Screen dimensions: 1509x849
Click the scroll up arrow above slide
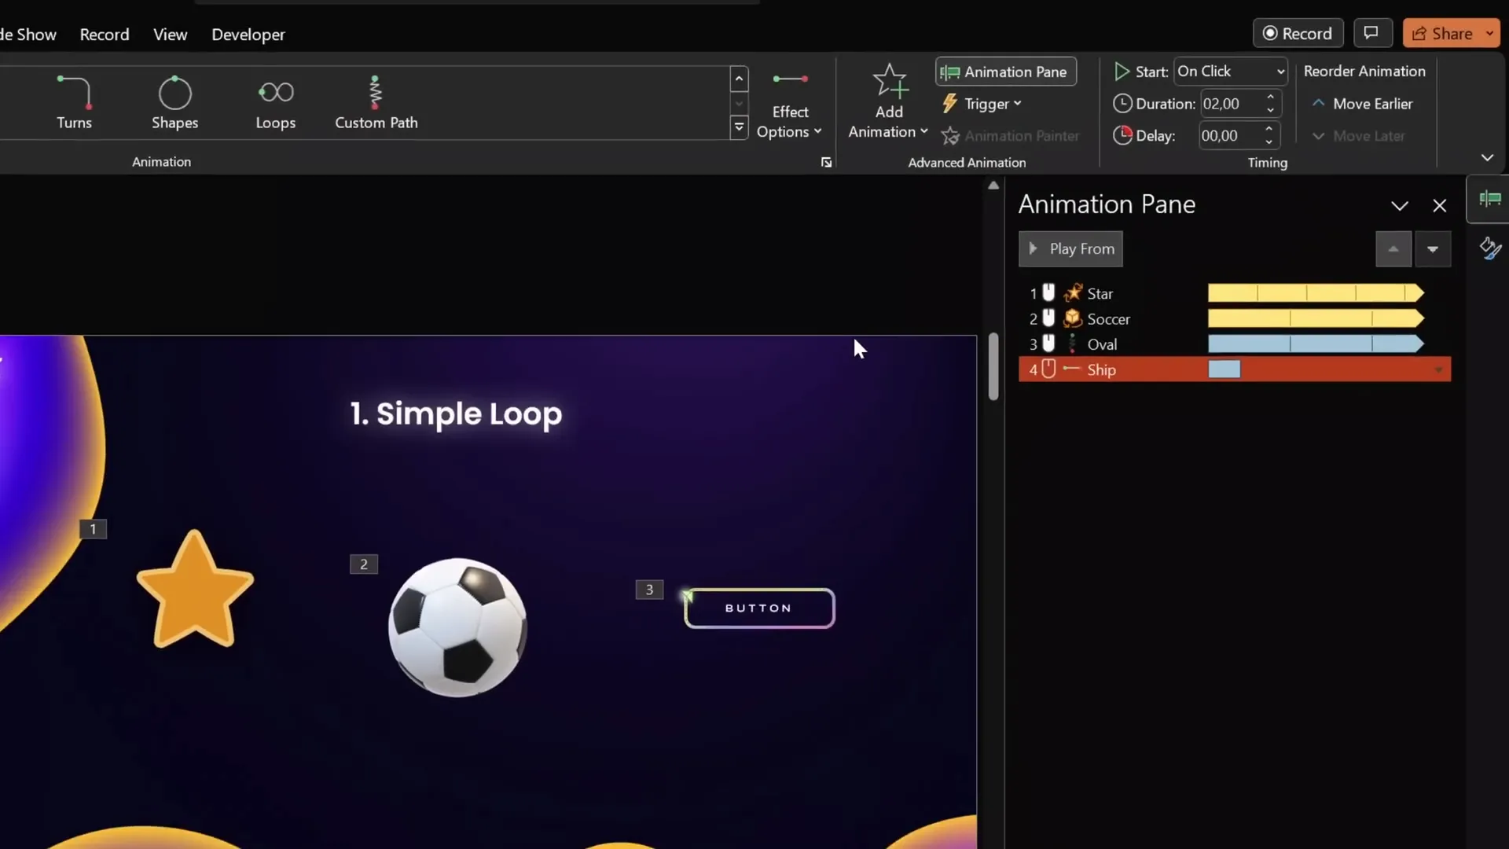993,186
